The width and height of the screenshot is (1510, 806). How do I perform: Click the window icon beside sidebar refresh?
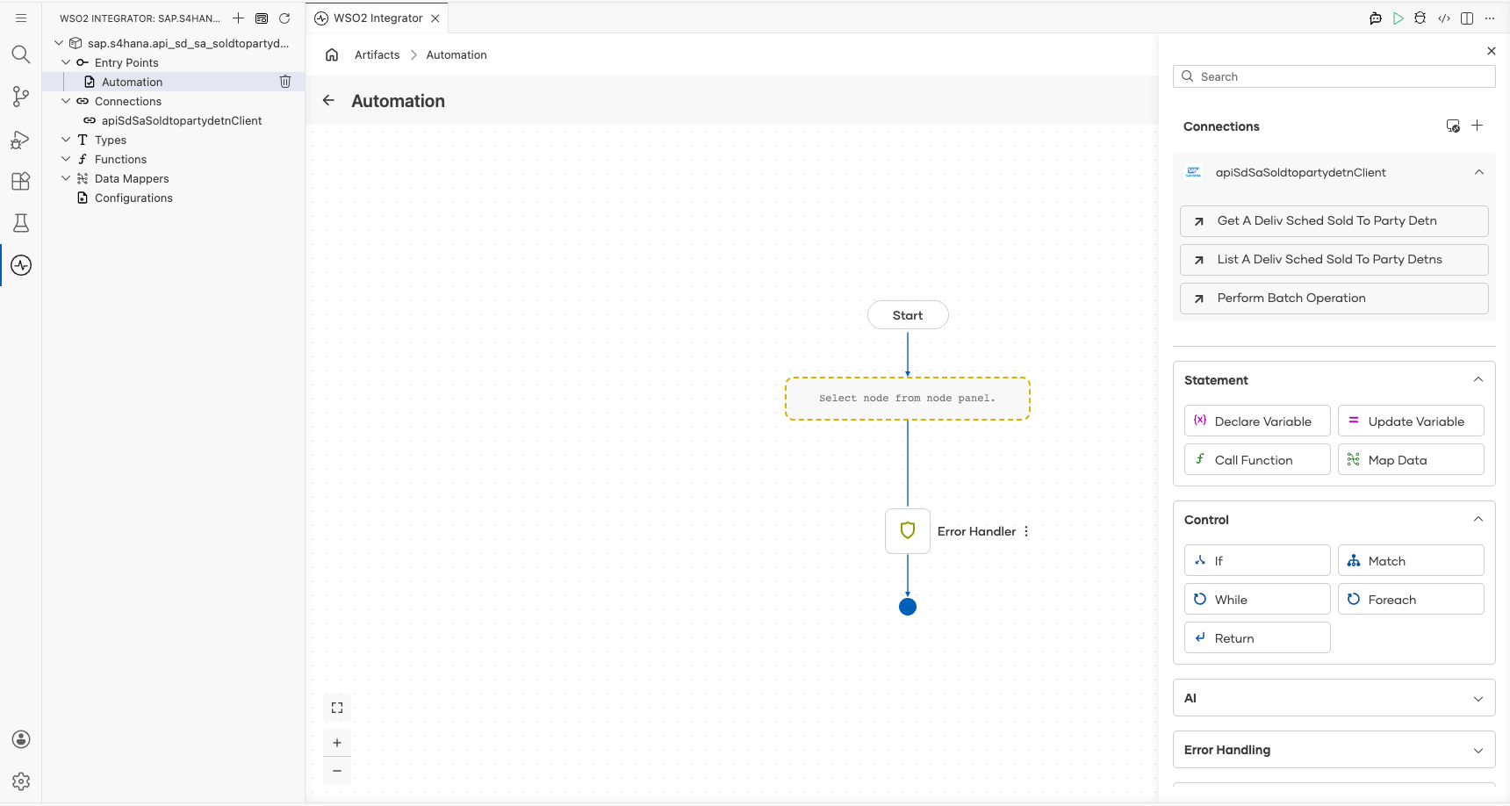pos(262,18)
